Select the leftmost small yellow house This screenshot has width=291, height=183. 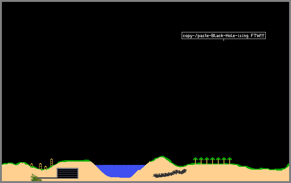pos(31,165)
